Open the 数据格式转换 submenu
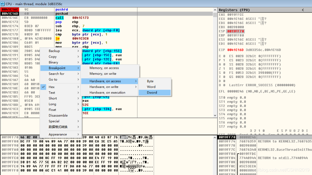Image resolution: width=312 pixels, height=175 pixels. point(61,127)
